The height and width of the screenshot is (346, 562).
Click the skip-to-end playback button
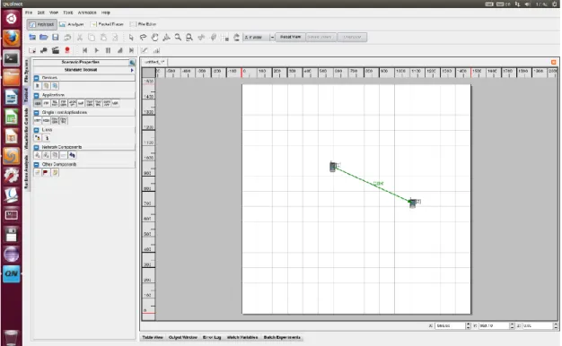[x=132, y=50]
